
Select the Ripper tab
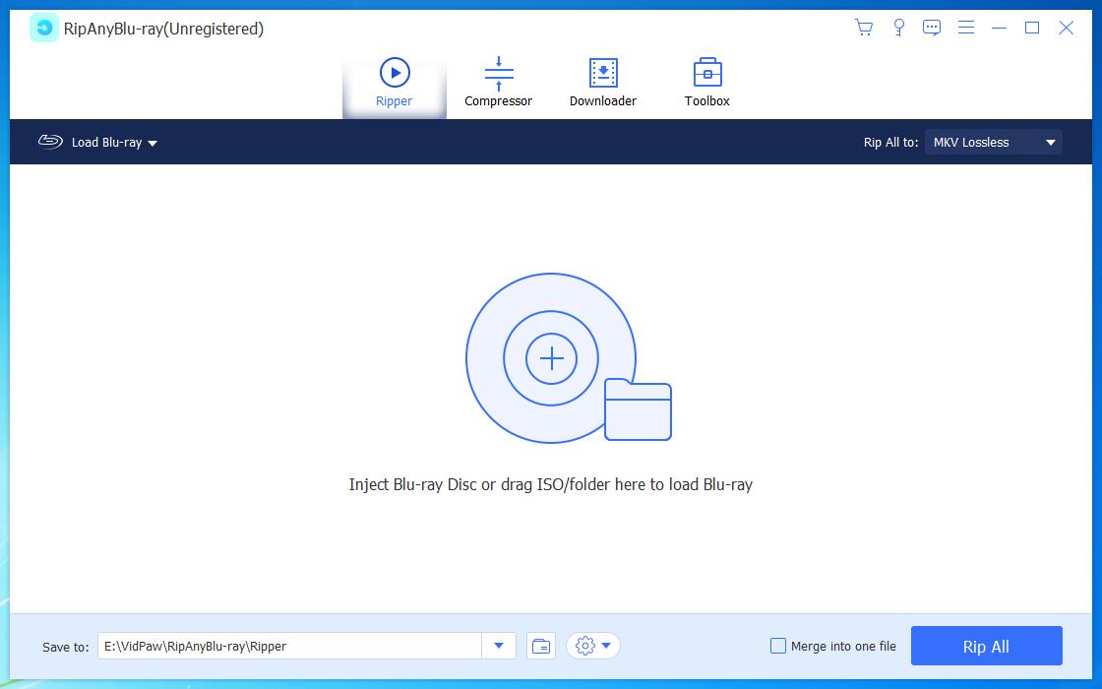[394, 83]
